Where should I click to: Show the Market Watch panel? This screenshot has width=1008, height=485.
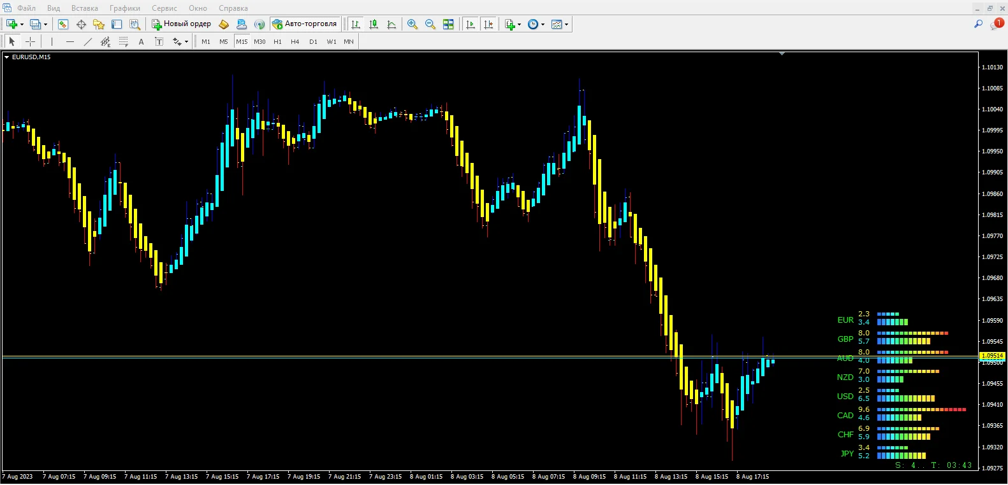tap(63, 24)
